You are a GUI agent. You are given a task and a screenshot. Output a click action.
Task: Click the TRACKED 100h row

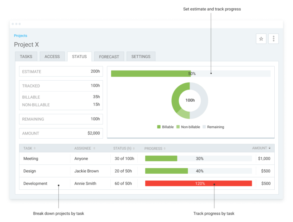61,86
